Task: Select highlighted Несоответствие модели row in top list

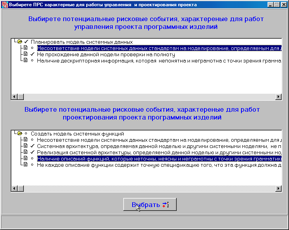Action: (x=159, y=48)
